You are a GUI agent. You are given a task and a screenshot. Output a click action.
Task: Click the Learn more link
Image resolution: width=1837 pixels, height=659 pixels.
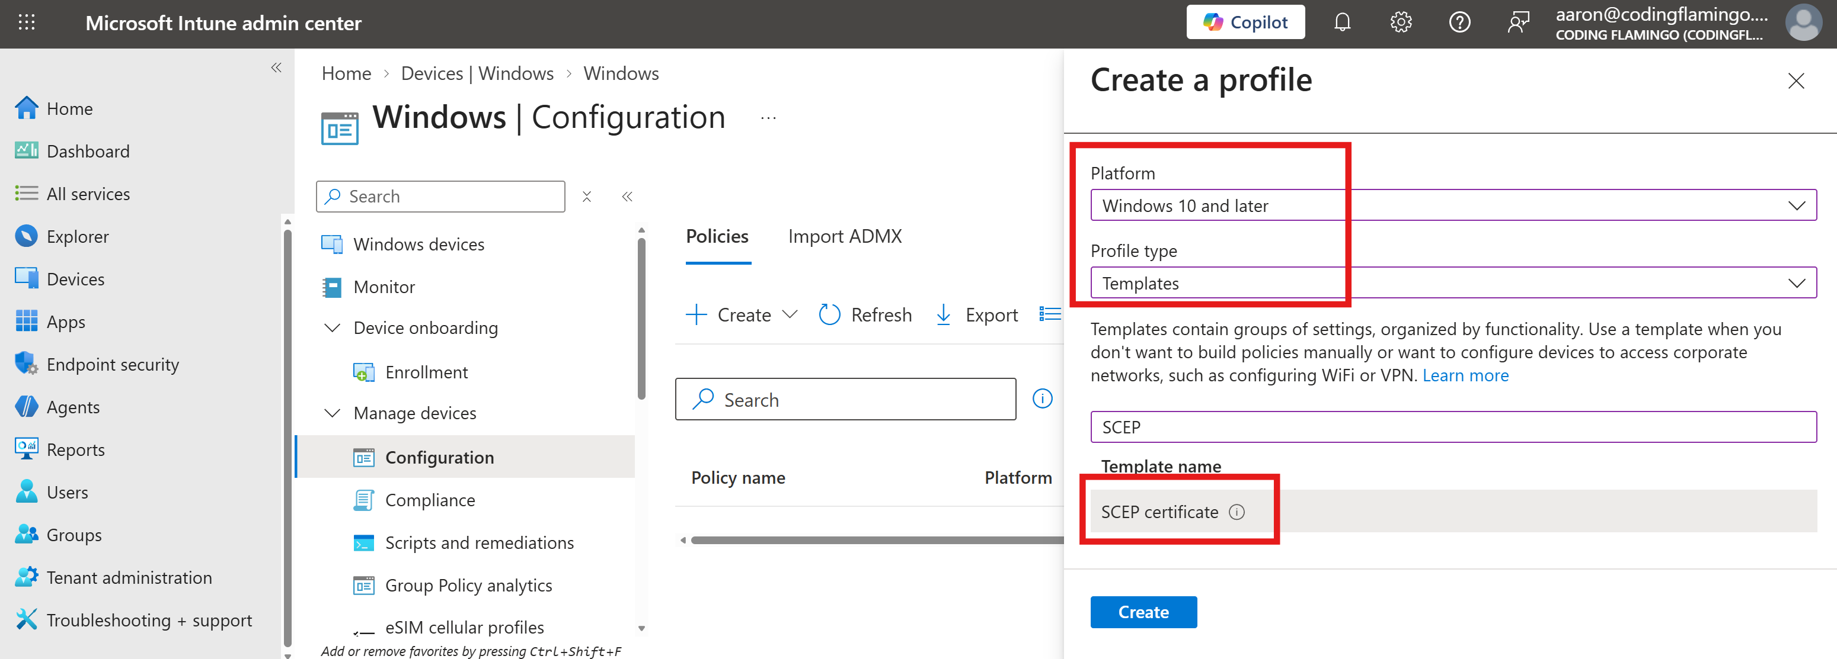tap(1465, 375)
